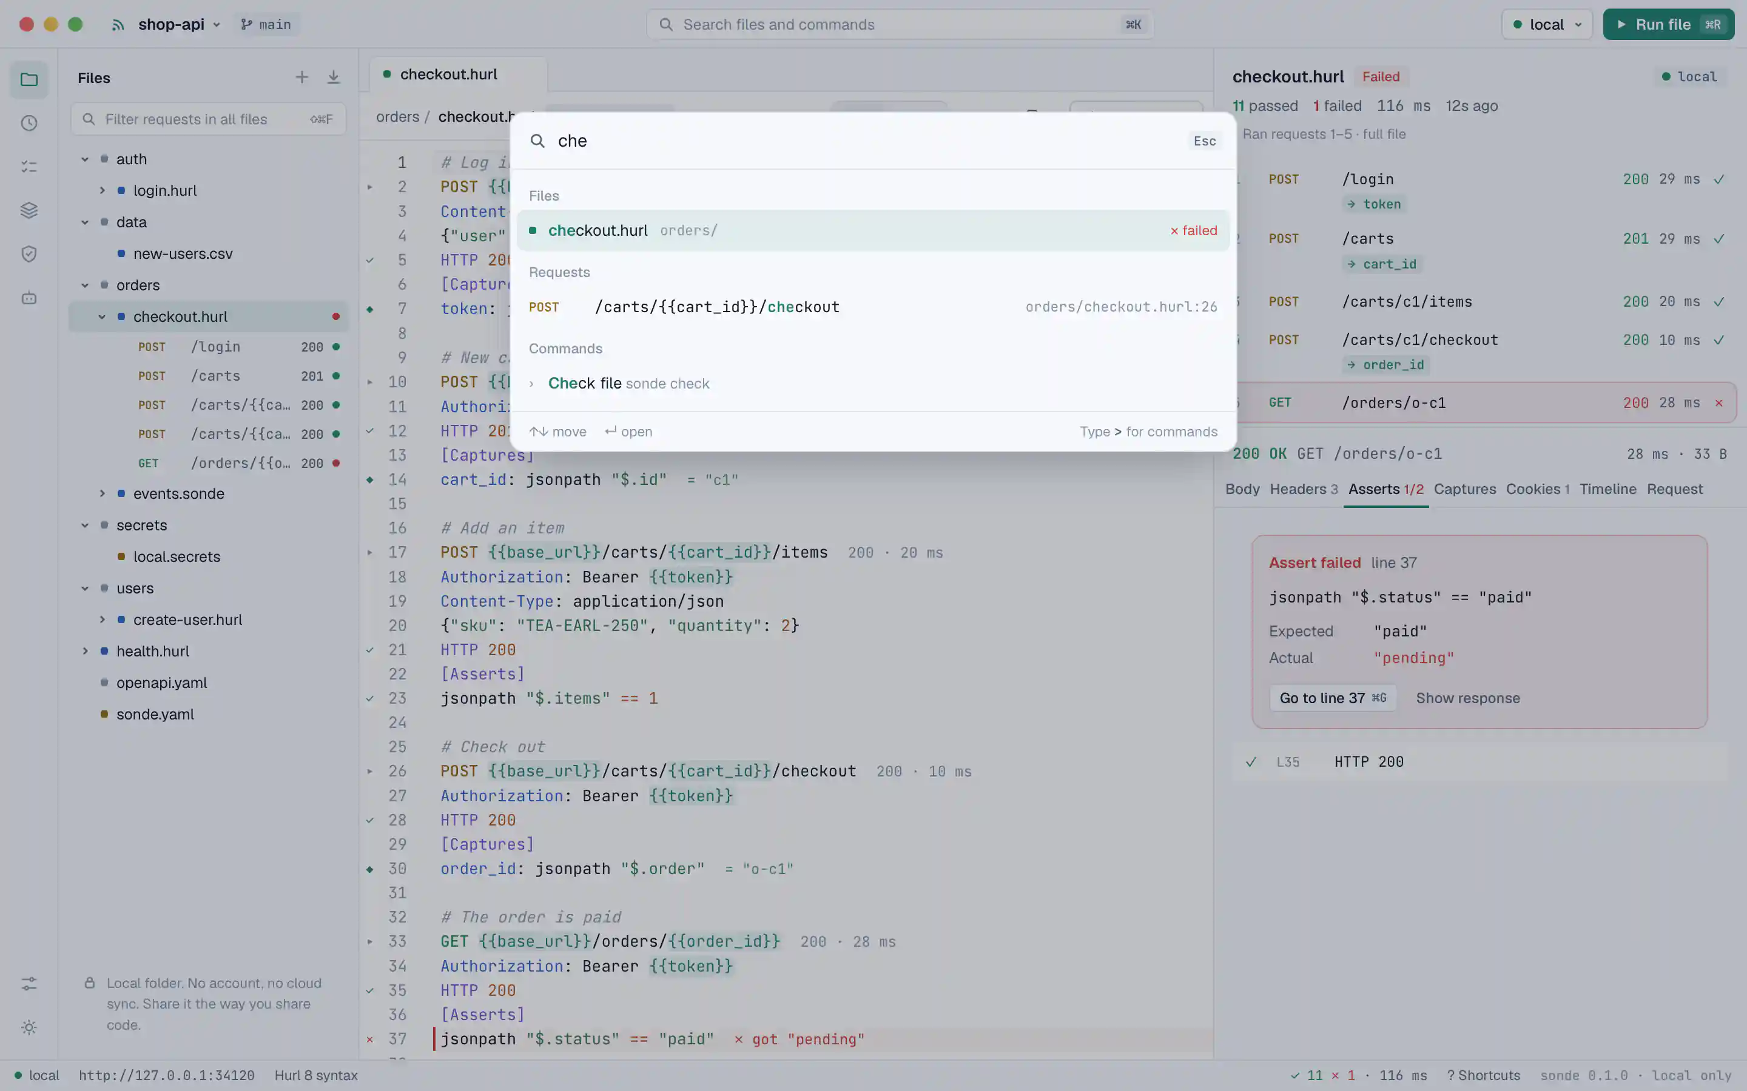Click the import download icon in Files

click(334, 77)
